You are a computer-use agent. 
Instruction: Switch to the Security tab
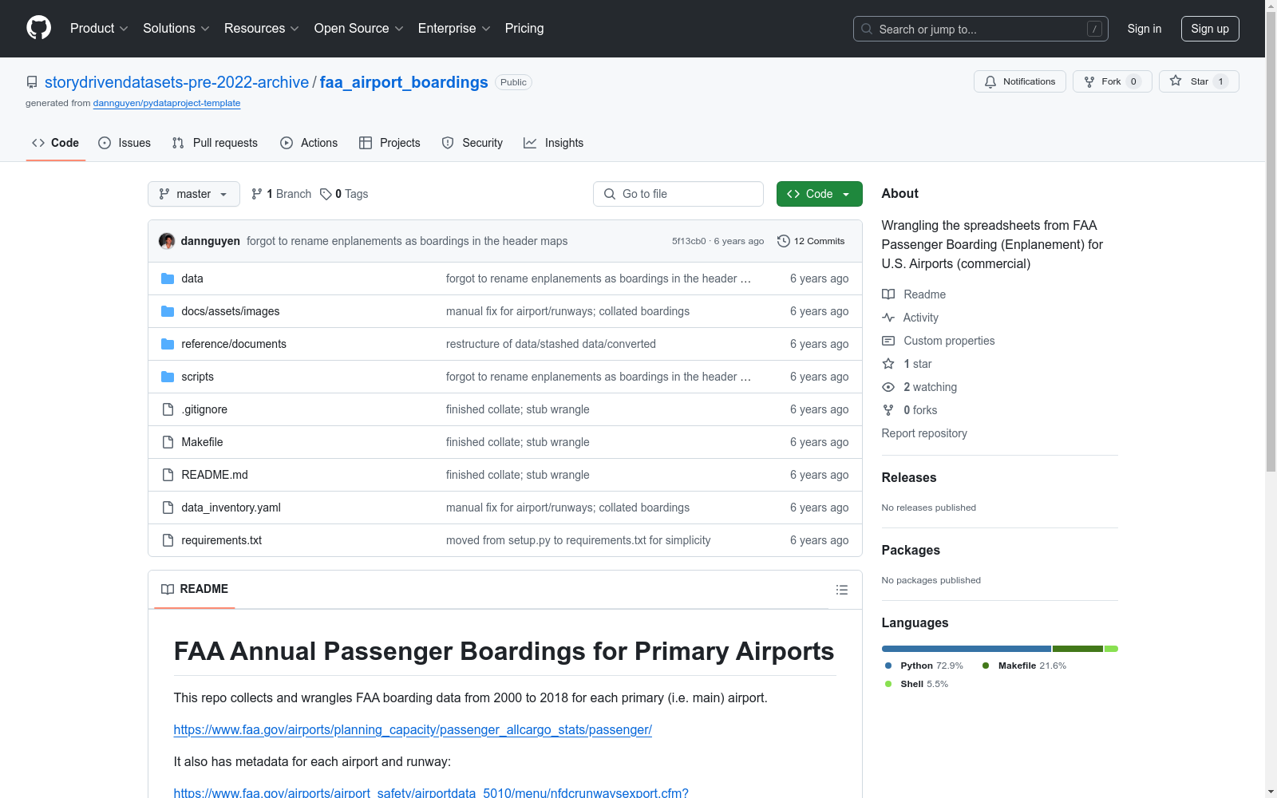coord(472,143)
